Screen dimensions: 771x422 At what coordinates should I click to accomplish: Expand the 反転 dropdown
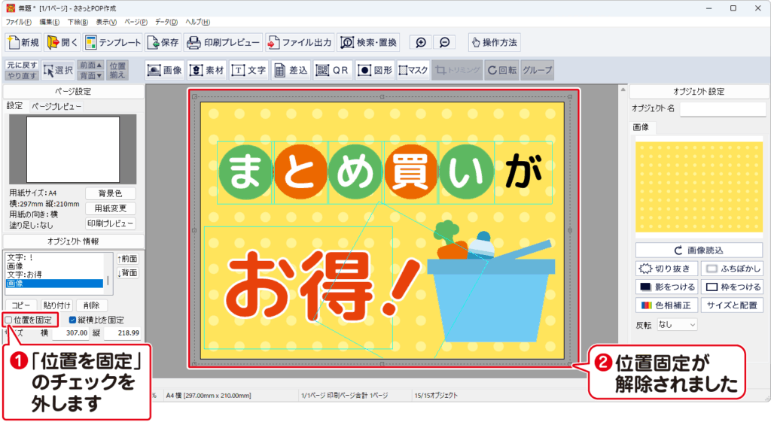point(676,325)
